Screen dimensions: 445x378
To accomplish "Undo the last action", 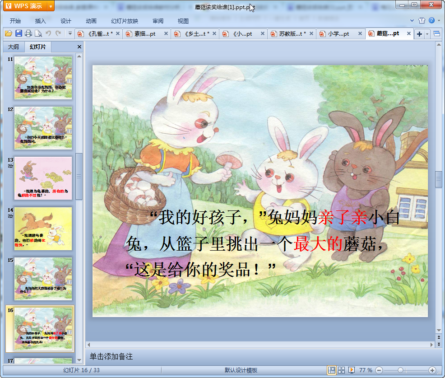I will coord(49,33).
